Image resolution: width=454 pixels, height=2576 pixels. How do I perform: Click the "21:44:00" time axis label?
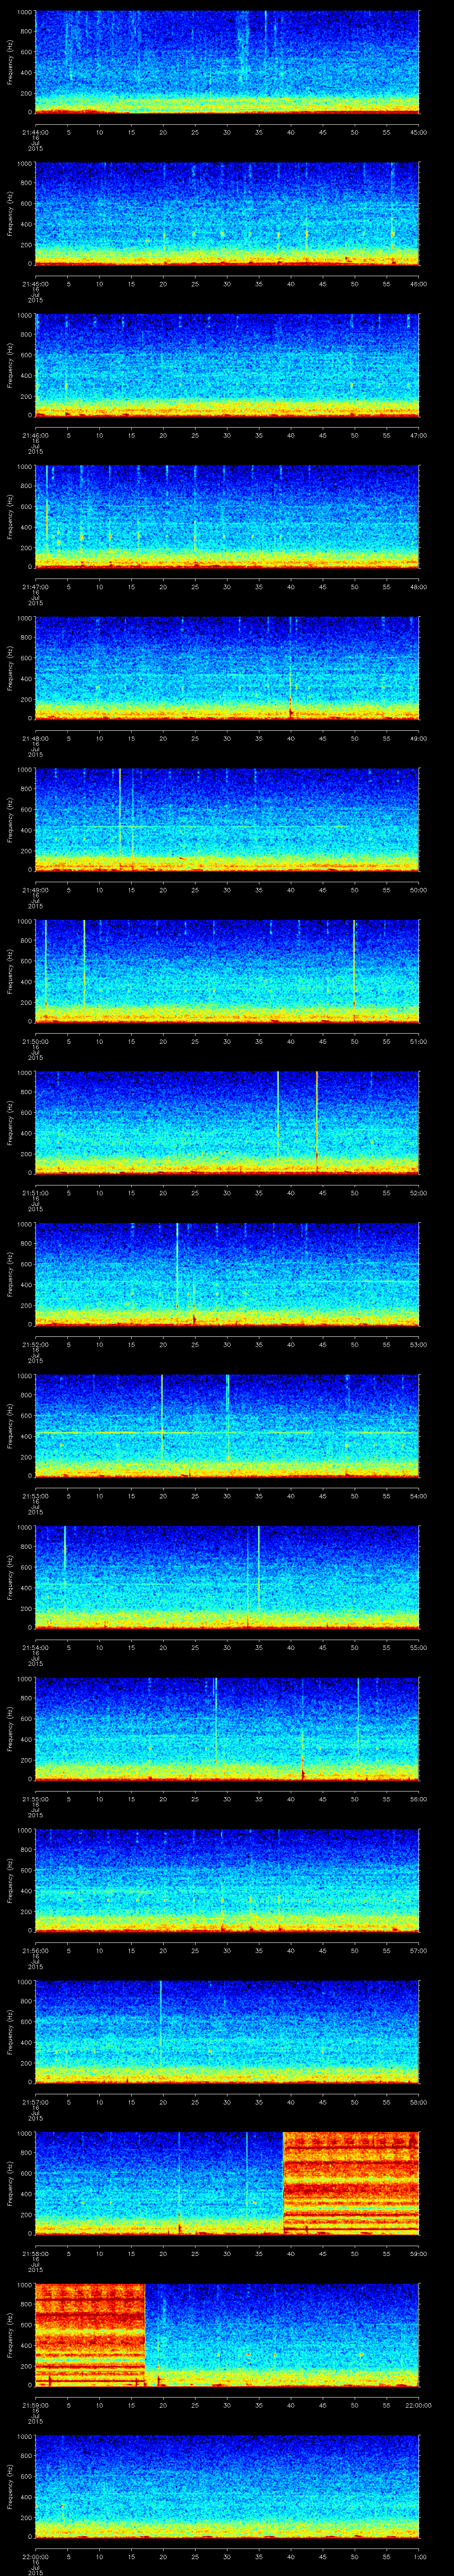point(35,131)
